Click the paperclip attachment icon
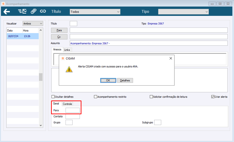 coord(34,11)
